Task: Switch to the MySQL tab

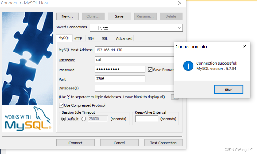Action: (x=64, y=38)
